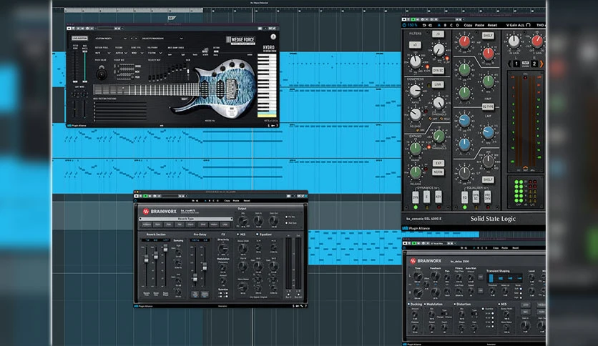Viewport: 598px width, 346px height.
Task: Toggle the DYN SC button under Filters
Action: (x=438, y=71)
